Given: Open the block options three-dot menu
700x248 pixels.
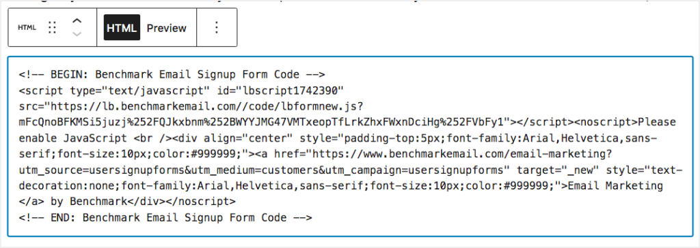Looking at the screenshot, I should (217, 28).
